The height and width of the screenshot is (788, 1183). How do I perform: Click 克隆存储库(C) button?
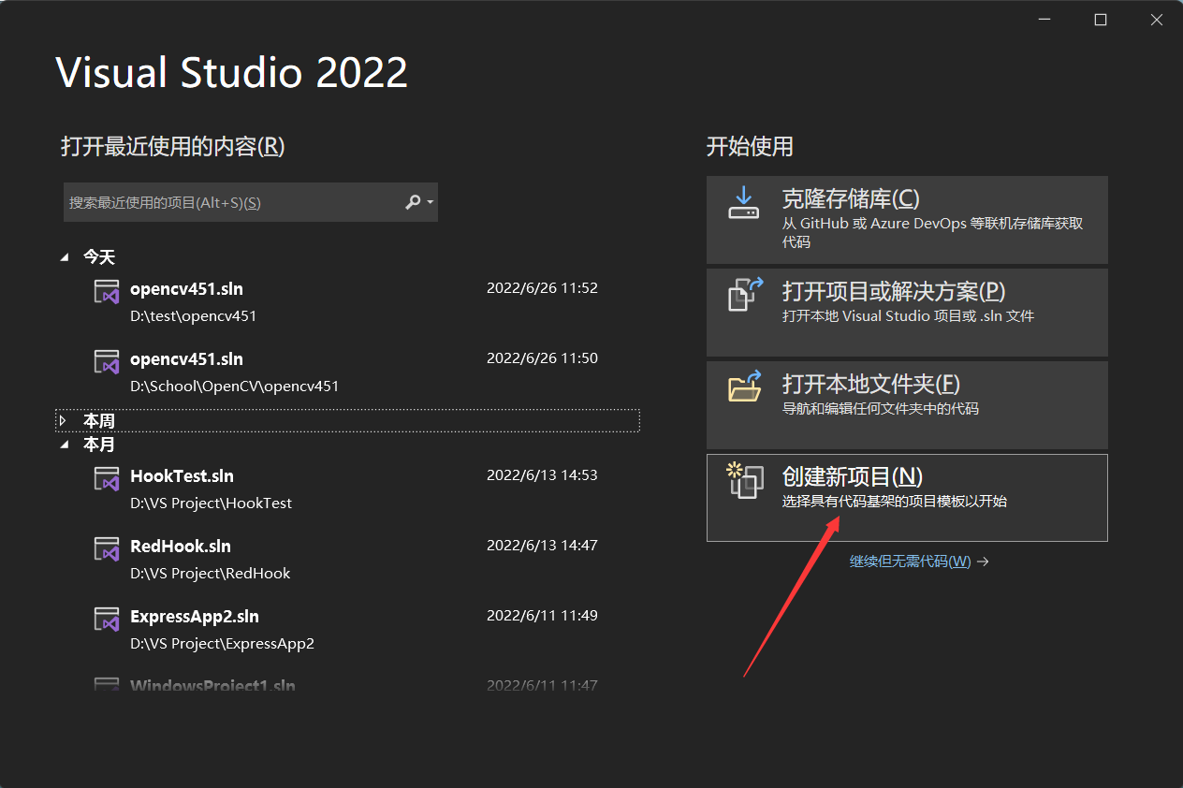coord(907,220)
